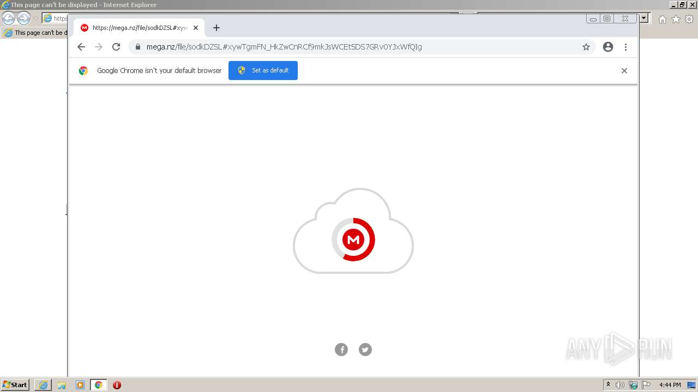This screenshot has width=698, height=392.
Task: Open the Windows Start menu
Action: coord(15,385)
